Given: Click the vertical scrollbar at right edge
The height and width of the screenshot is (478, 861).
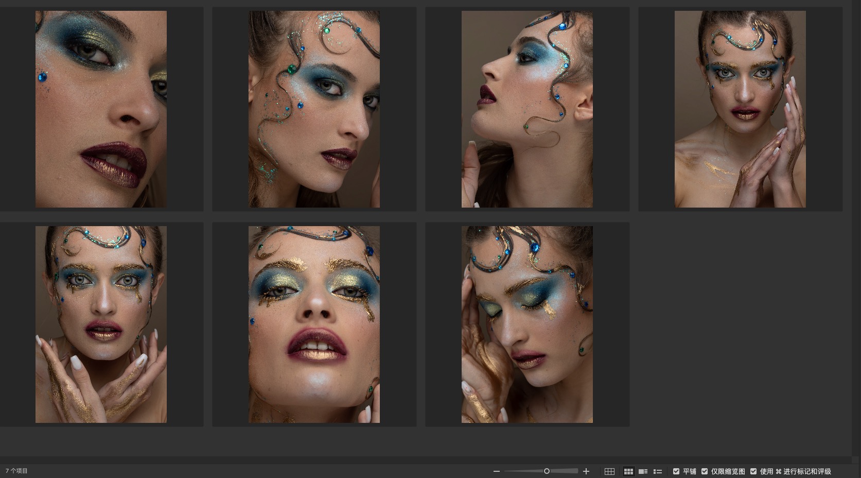Looking at the screenshot, I should pos(856,227).
